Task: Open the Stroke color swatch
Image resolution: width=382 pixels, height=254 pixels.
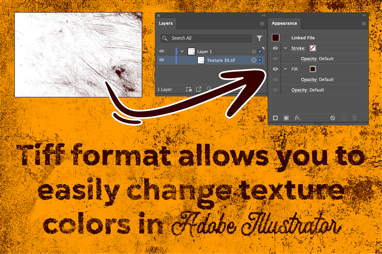Action: (x=313, y=48)
